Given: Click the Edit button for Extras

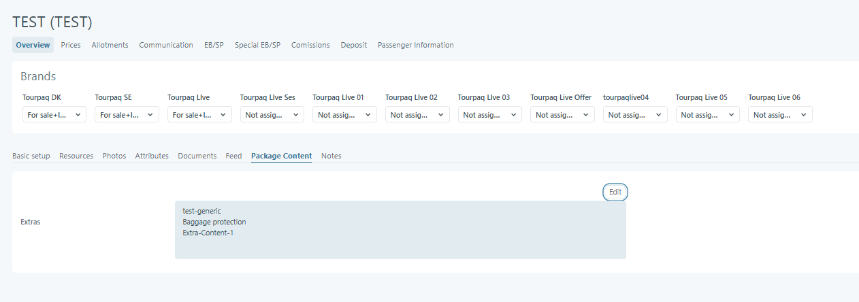Looking at the screenshot, I should point(615,192).
